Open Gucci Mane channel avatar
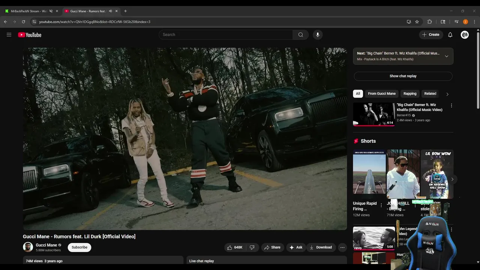 coord(28,247)
